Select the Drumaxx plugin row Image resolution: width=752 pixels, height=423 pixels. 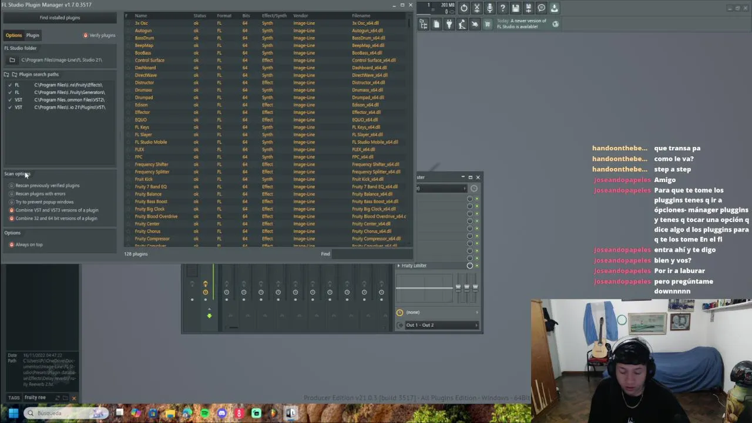coord(266,90)
